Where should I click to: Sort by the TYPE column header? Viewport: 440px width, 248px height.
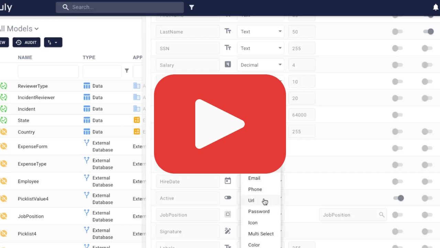[89, 58]
